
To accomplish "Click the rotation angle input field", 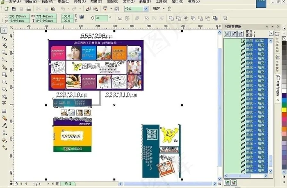I will point(101,18).
